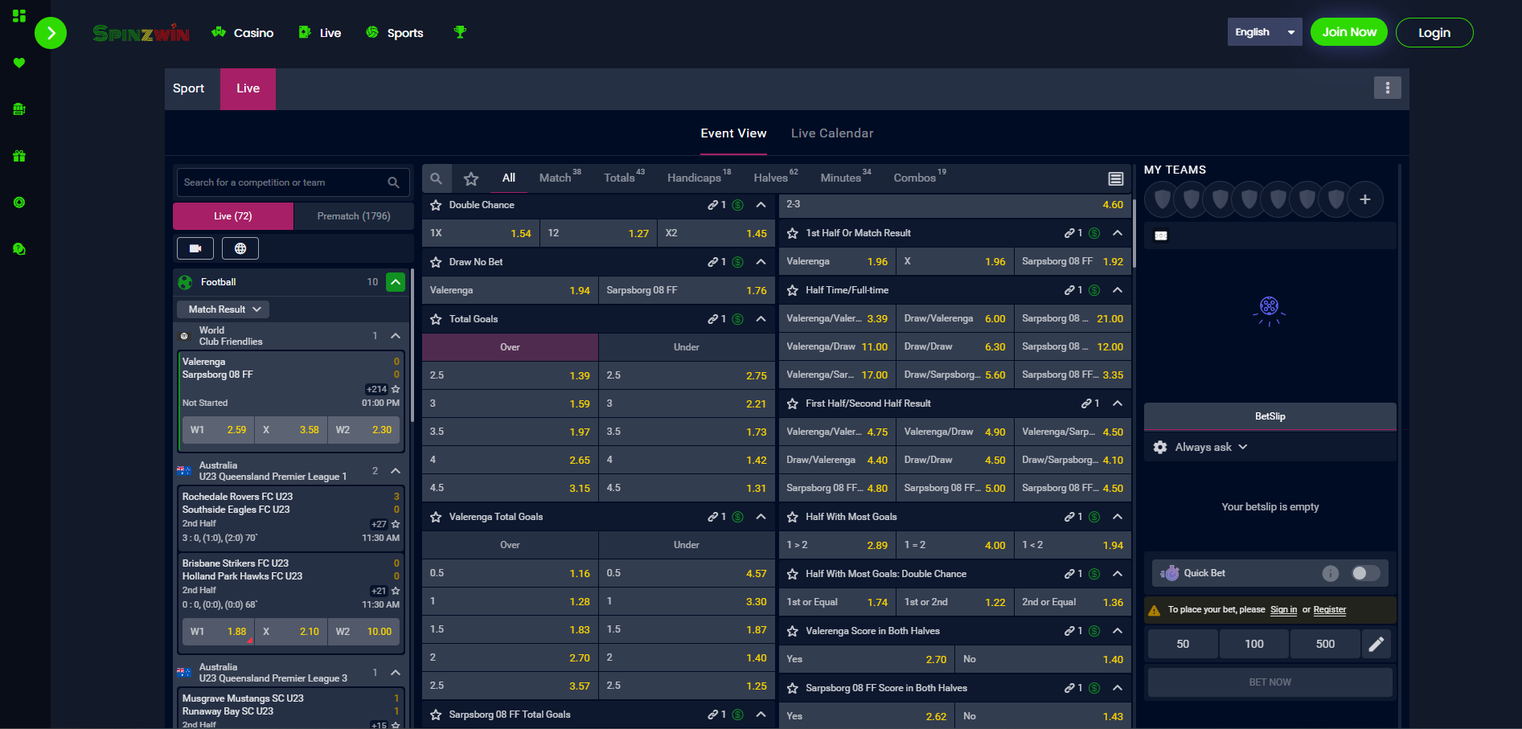The width and height of the screenshot is (1522, 729).
Task: Select Valerenga W1 odds 2.59
Action: tap(219, 430)
